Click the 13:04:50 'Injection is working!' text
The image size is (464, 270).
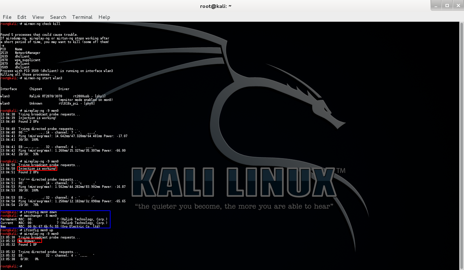[x=37, y=169]
